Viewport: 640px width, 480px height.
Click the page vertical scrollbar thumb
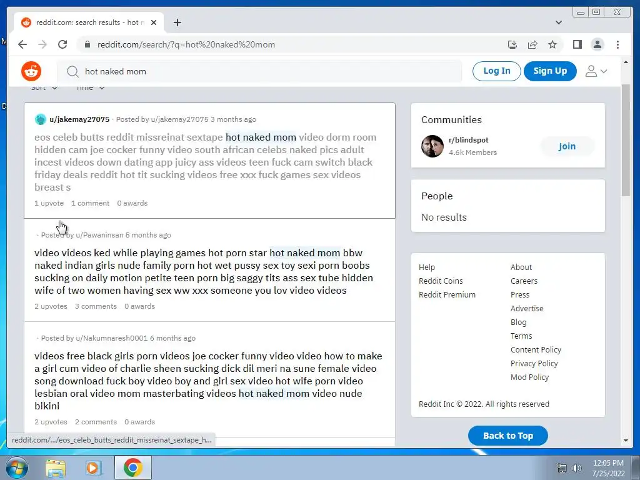pos(626,139)
